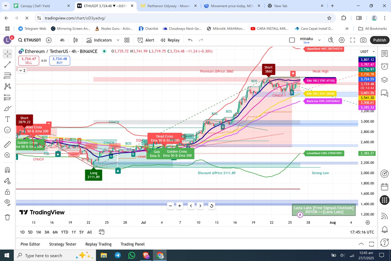Undo the last chart action
391x261 pixels.
pyautogui.click(x=190, y=40)
